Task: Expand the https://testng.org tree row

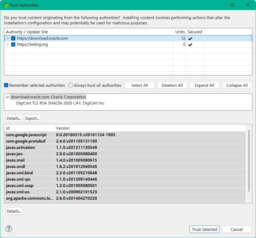Action: click(x=8, y=44)
